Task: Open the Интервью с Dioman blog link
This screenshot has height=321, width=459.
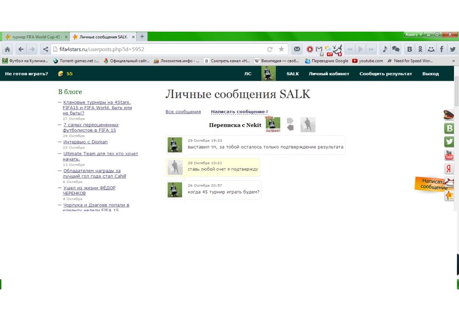Action: [x=85, y=142]
